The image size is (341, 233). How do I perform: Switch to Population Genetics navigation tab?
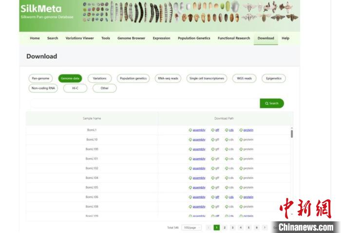click(194, 38)
